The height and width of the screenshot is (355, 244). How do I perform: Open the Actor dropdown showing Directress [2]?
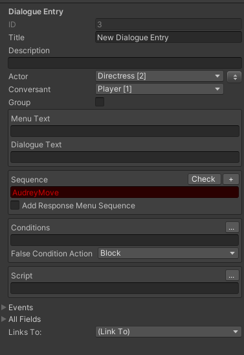pyautogui.click(x=159, y=76)
